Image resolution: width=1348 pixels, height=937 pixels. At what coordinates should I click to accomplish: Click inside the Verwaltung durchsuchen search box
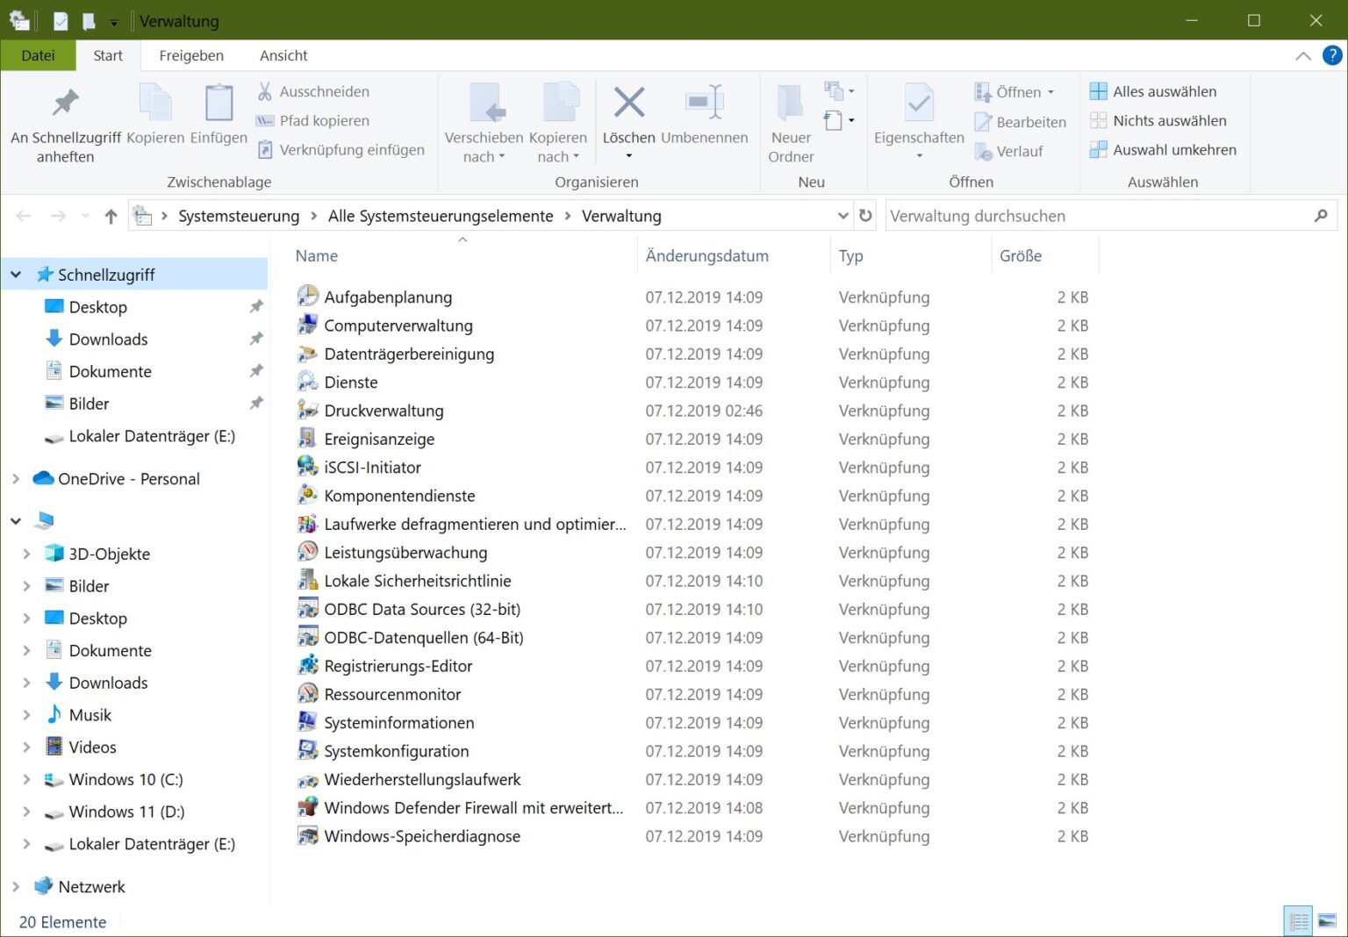1053,216
